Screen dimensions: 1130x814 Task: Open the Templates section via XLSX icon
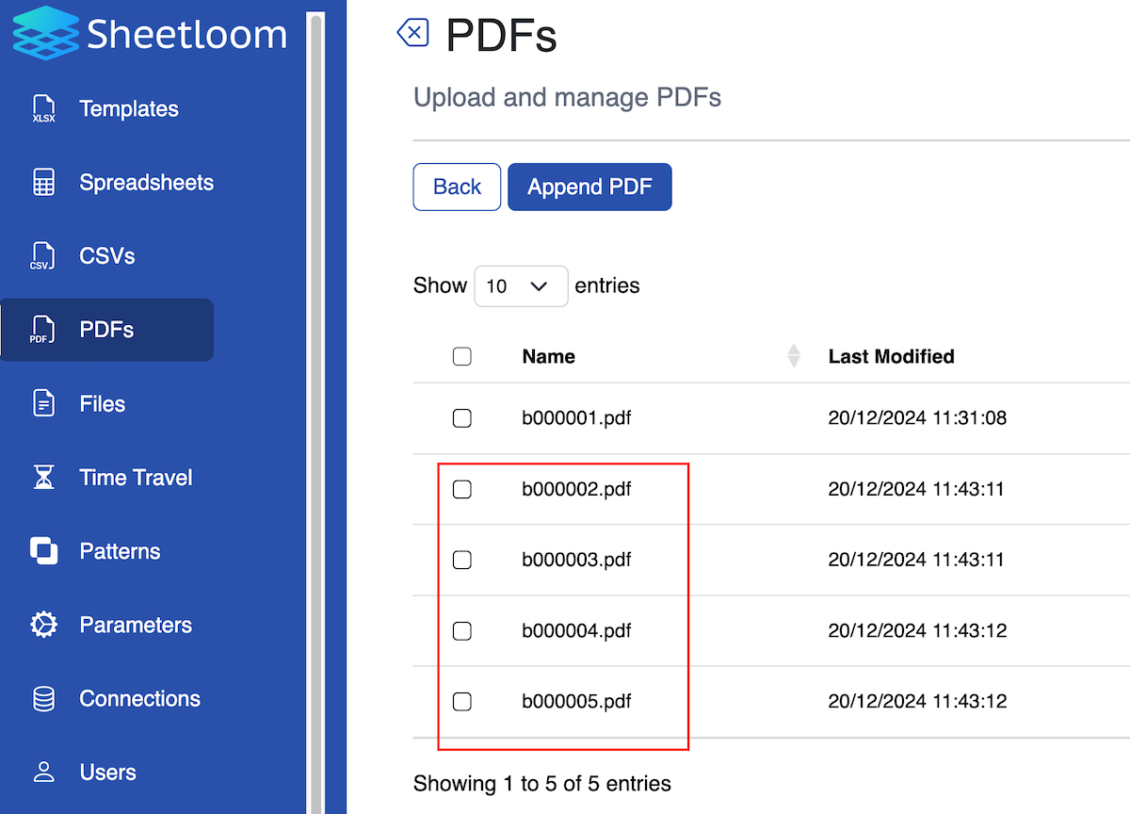42,108
